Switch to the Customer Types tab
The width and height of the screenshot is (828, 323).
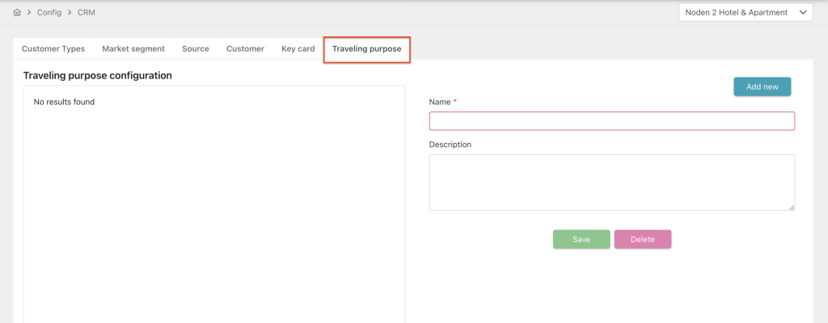53,48
